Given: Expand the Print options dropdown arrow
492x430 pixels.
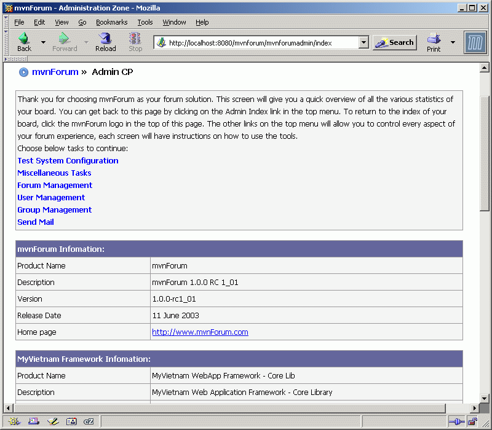Looking at the screenshot, I should click(x=453, y=42).
